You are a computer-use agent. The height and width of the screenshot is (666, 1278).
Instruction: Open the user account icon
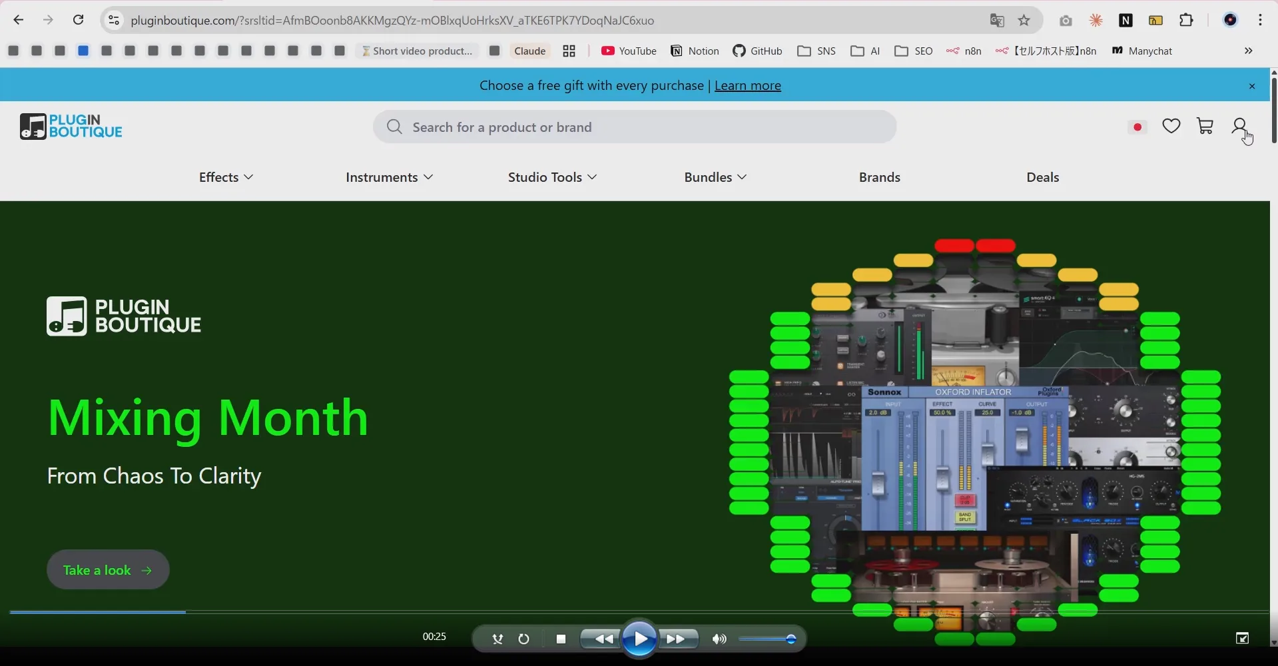(1239, 125)
